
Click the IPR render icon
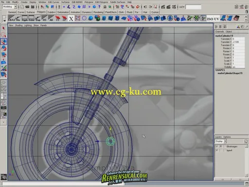pos(168,7)
